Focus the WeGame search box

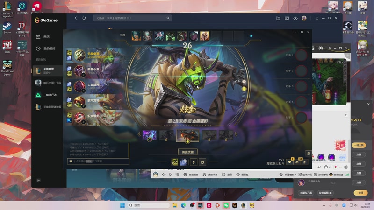tap(132, 18)
